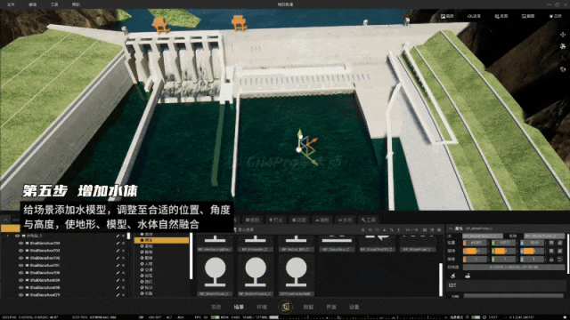Click the pencil edit icon for ShuiDianzhan701
This screenshot has height=320, width=570.
point(118,265)
